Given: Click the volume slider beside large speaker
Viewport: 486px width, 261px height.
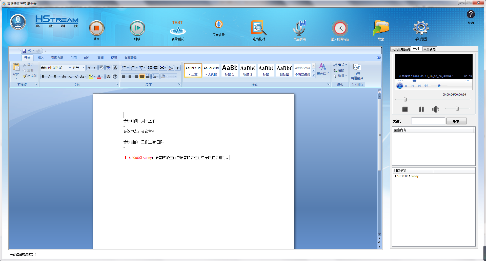Looking at the screenshot, I should click(457, 108).
